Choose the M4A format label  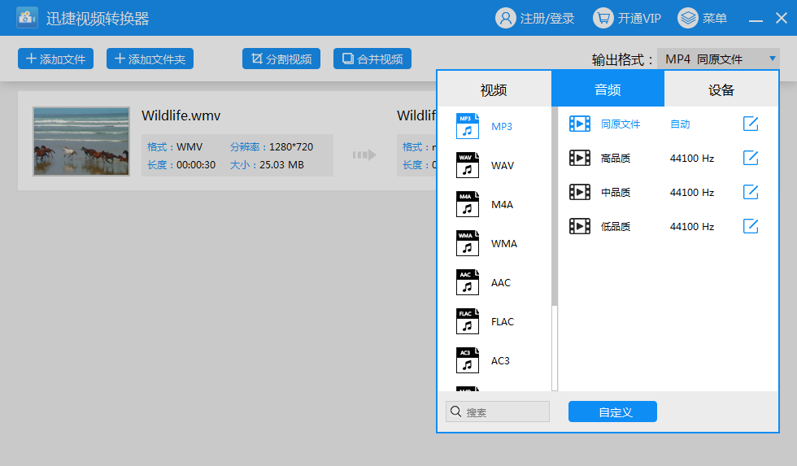503,205
